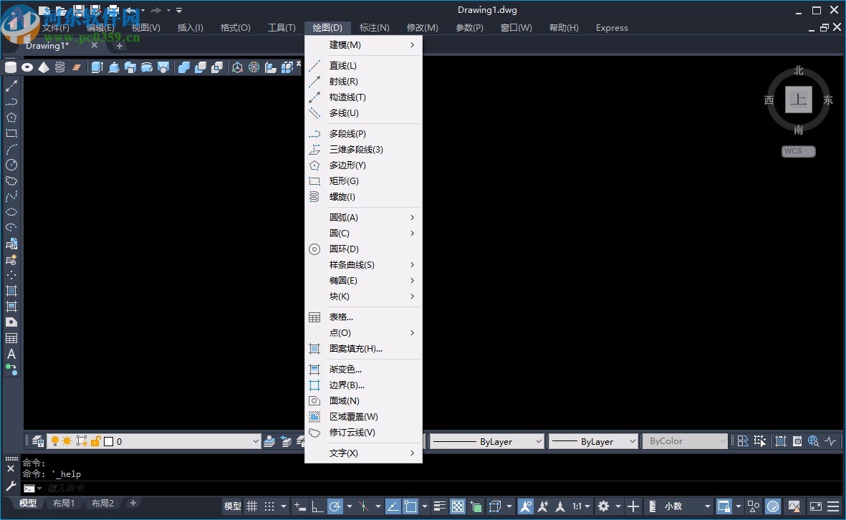The width and height of the screenshot is (846, 520).
Task: Select the Torus tool on the modeling toolbar
Action: pyautogui.click(x=27, y=67)
